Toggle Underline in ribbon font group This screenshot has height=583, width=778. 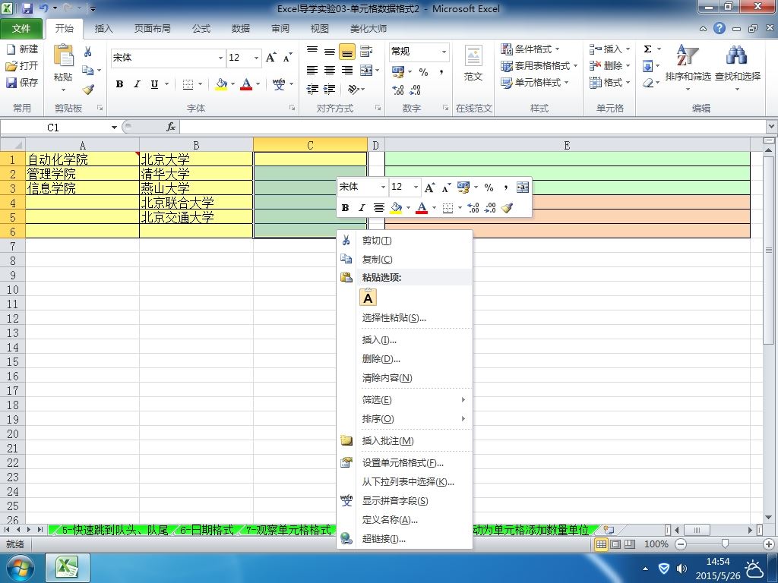pyautogui.click(x=154, y=84)
